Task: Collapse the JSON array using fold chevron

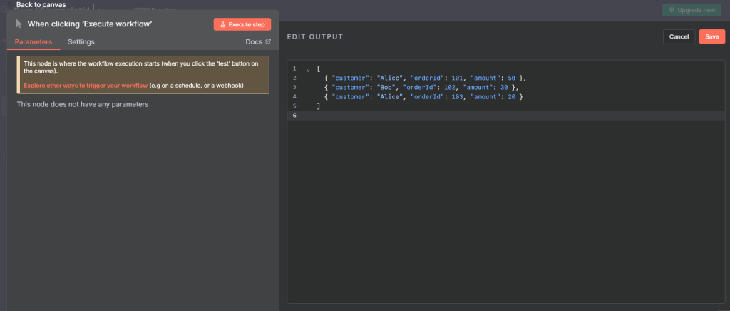Action: 308,69
